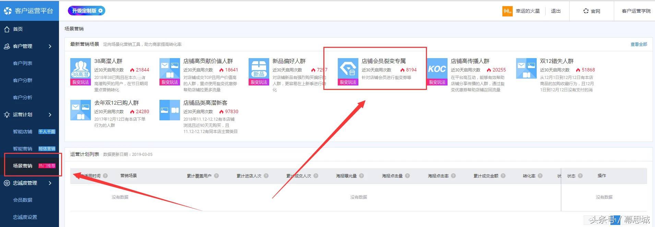
Task: Click the 千人千面 tag
Action: click(x=47, y=132)
